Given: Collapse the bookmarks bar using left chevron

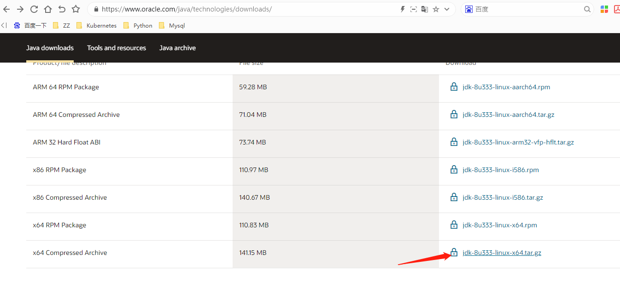Looking at the screenshot, I should pyautogui.click(x=4, y=26).
